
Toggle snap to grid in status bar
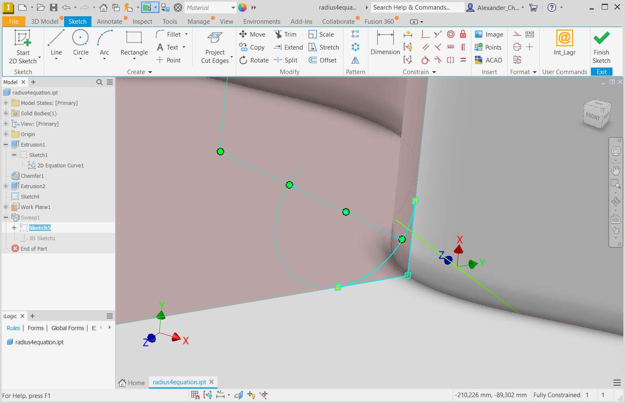coord(195,395)
